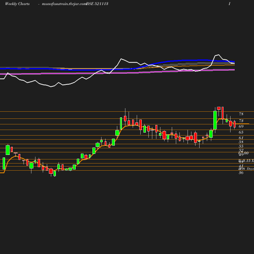The height and width of the screenshot is (254, 254).
Task: Click the price axis label '65'
Action: [x=241, y=132]
